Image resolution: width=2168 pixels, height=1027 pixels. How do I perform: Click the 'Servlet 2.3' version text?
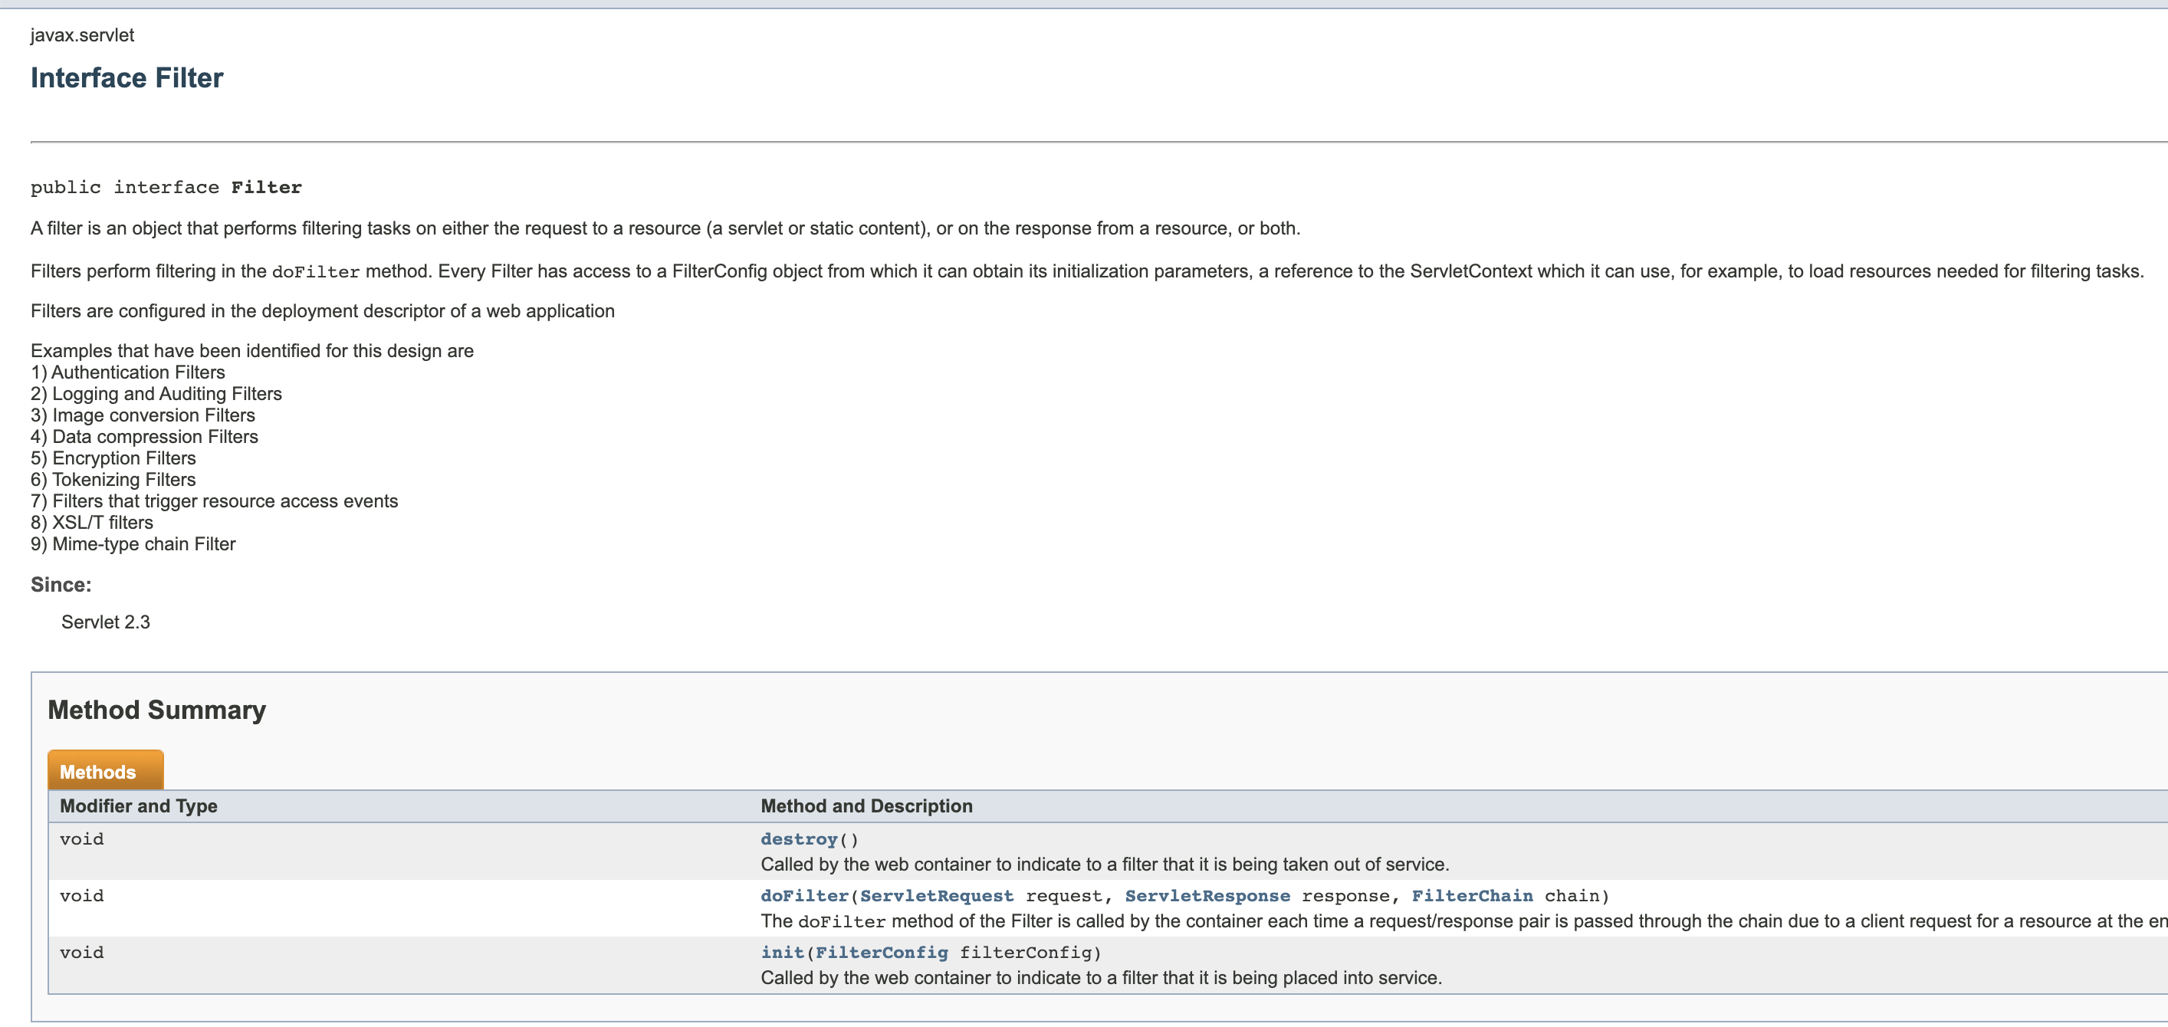click(x=106, y=622)
